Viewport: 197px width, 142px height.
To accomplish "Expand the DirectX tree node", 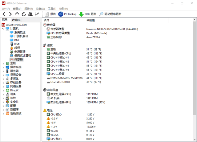I will [3, 91].
